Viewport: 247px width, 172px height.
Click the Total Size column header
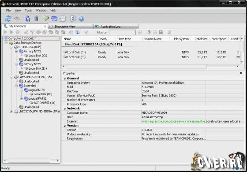201,39
